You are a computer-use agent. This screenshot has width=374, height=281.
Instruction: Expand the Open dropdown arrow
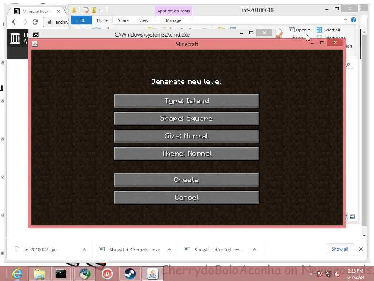(309, 30)
